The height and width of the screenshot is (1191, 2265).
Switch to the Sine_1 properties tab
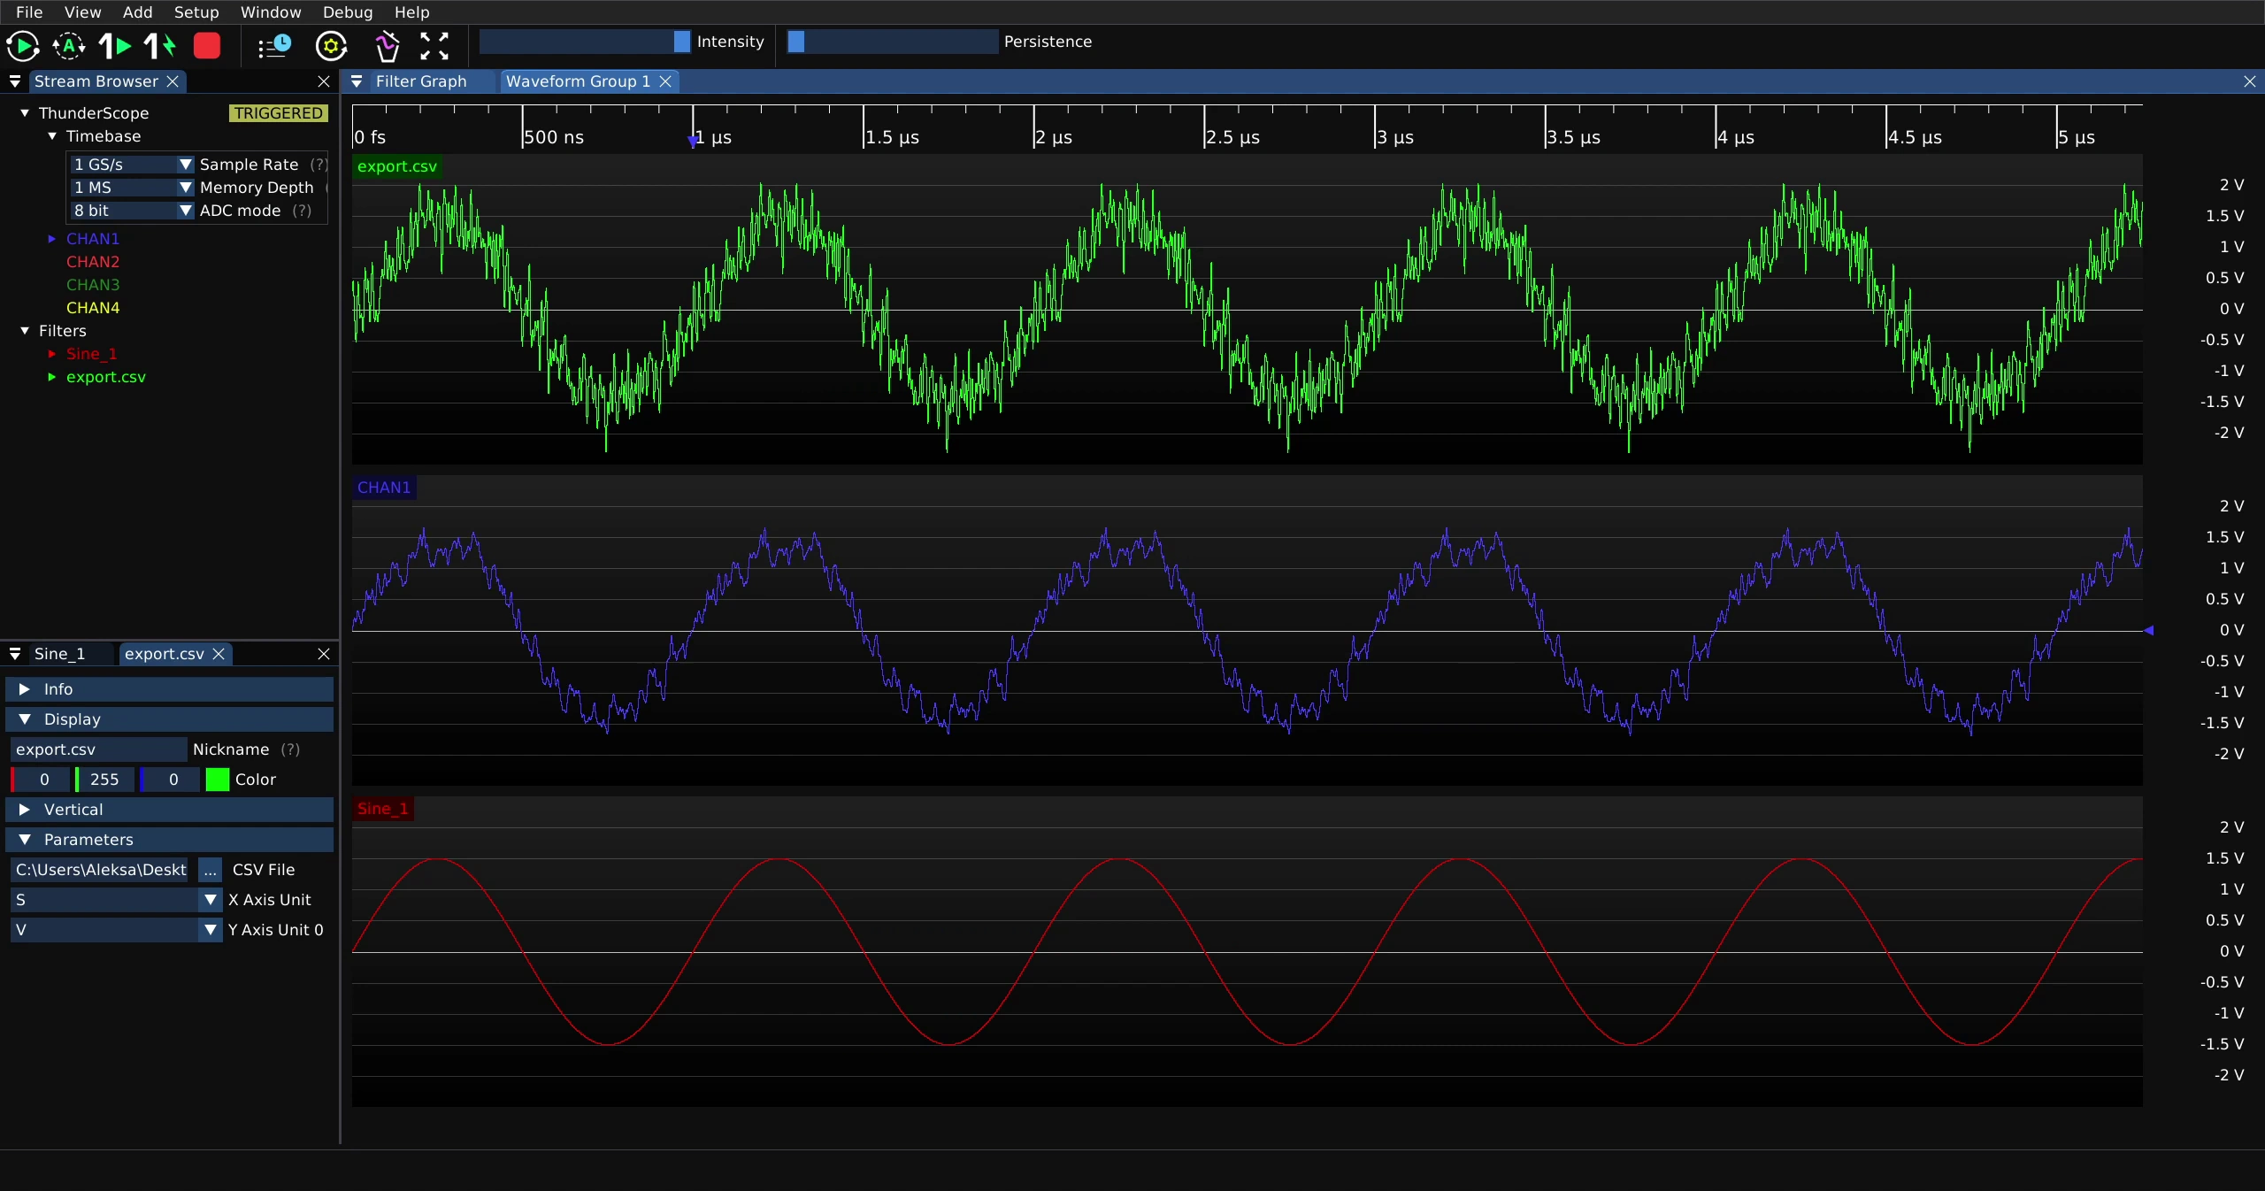point(59,654)
